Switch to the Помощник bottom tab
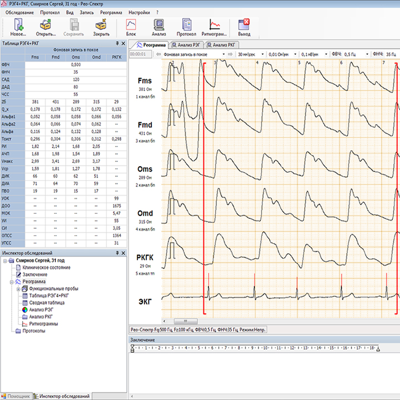Viewport: 400px width, 400px height. (16, 396)
